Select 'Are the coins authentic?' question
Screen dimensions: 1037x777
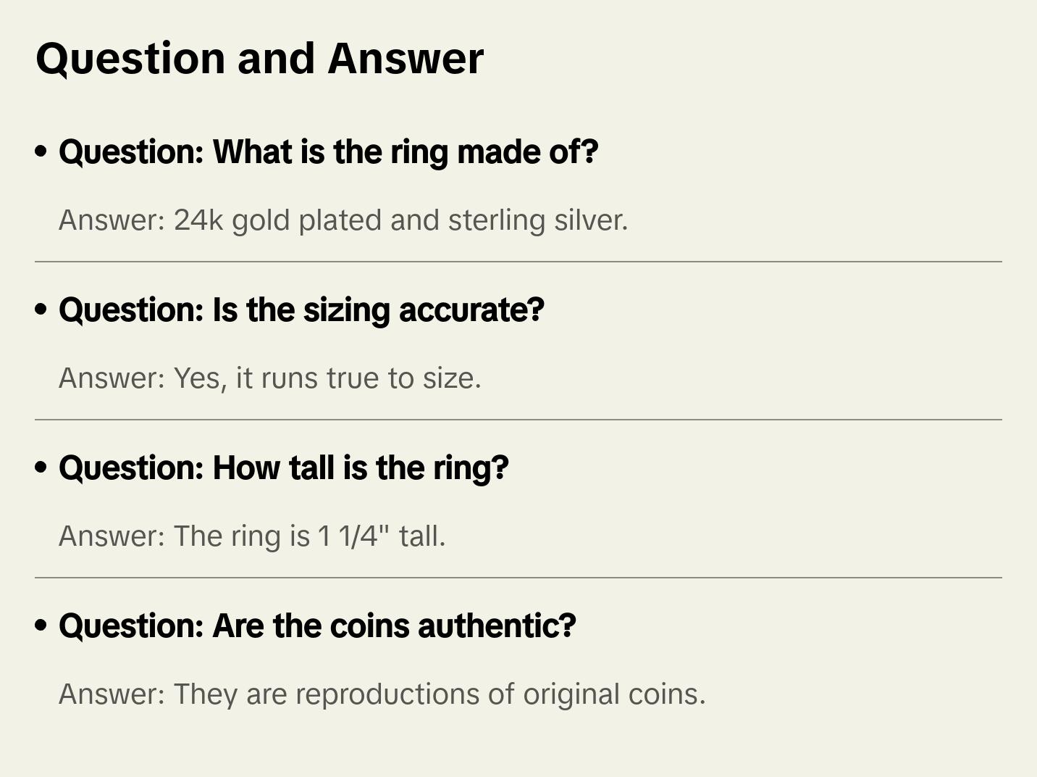317,626
